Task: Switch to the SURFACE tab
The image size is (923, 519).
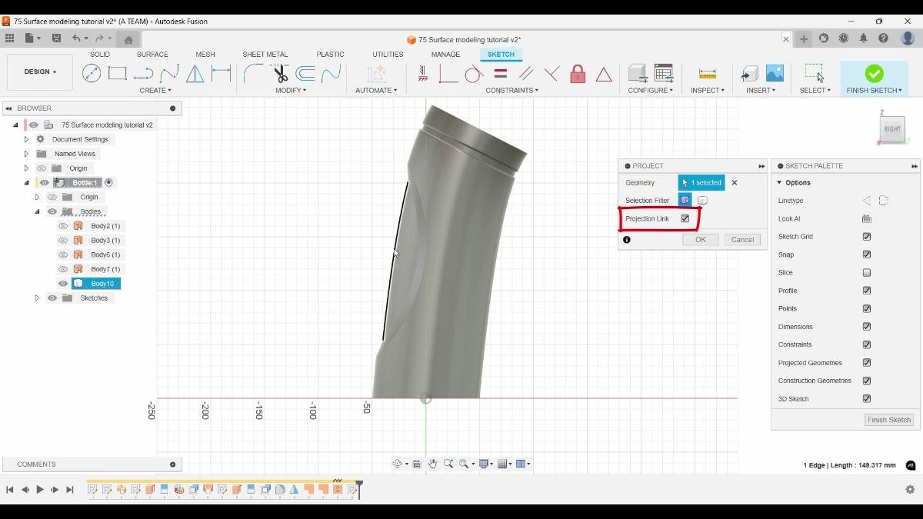Action: pyautogui.click(x=152, y=55)
